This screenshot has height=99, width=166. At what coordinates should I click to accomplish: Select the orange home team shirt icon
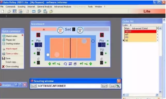[60, 30]
